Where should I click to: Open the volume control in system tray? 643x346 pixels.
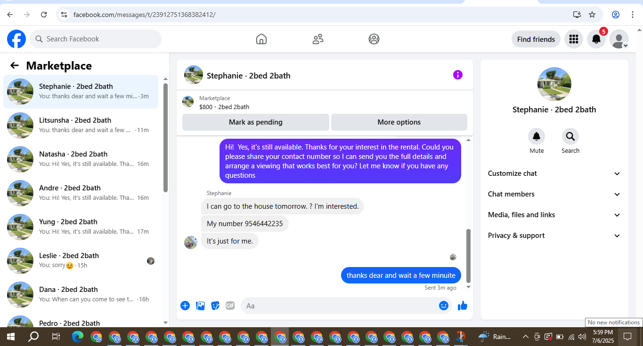click(582, 337)
